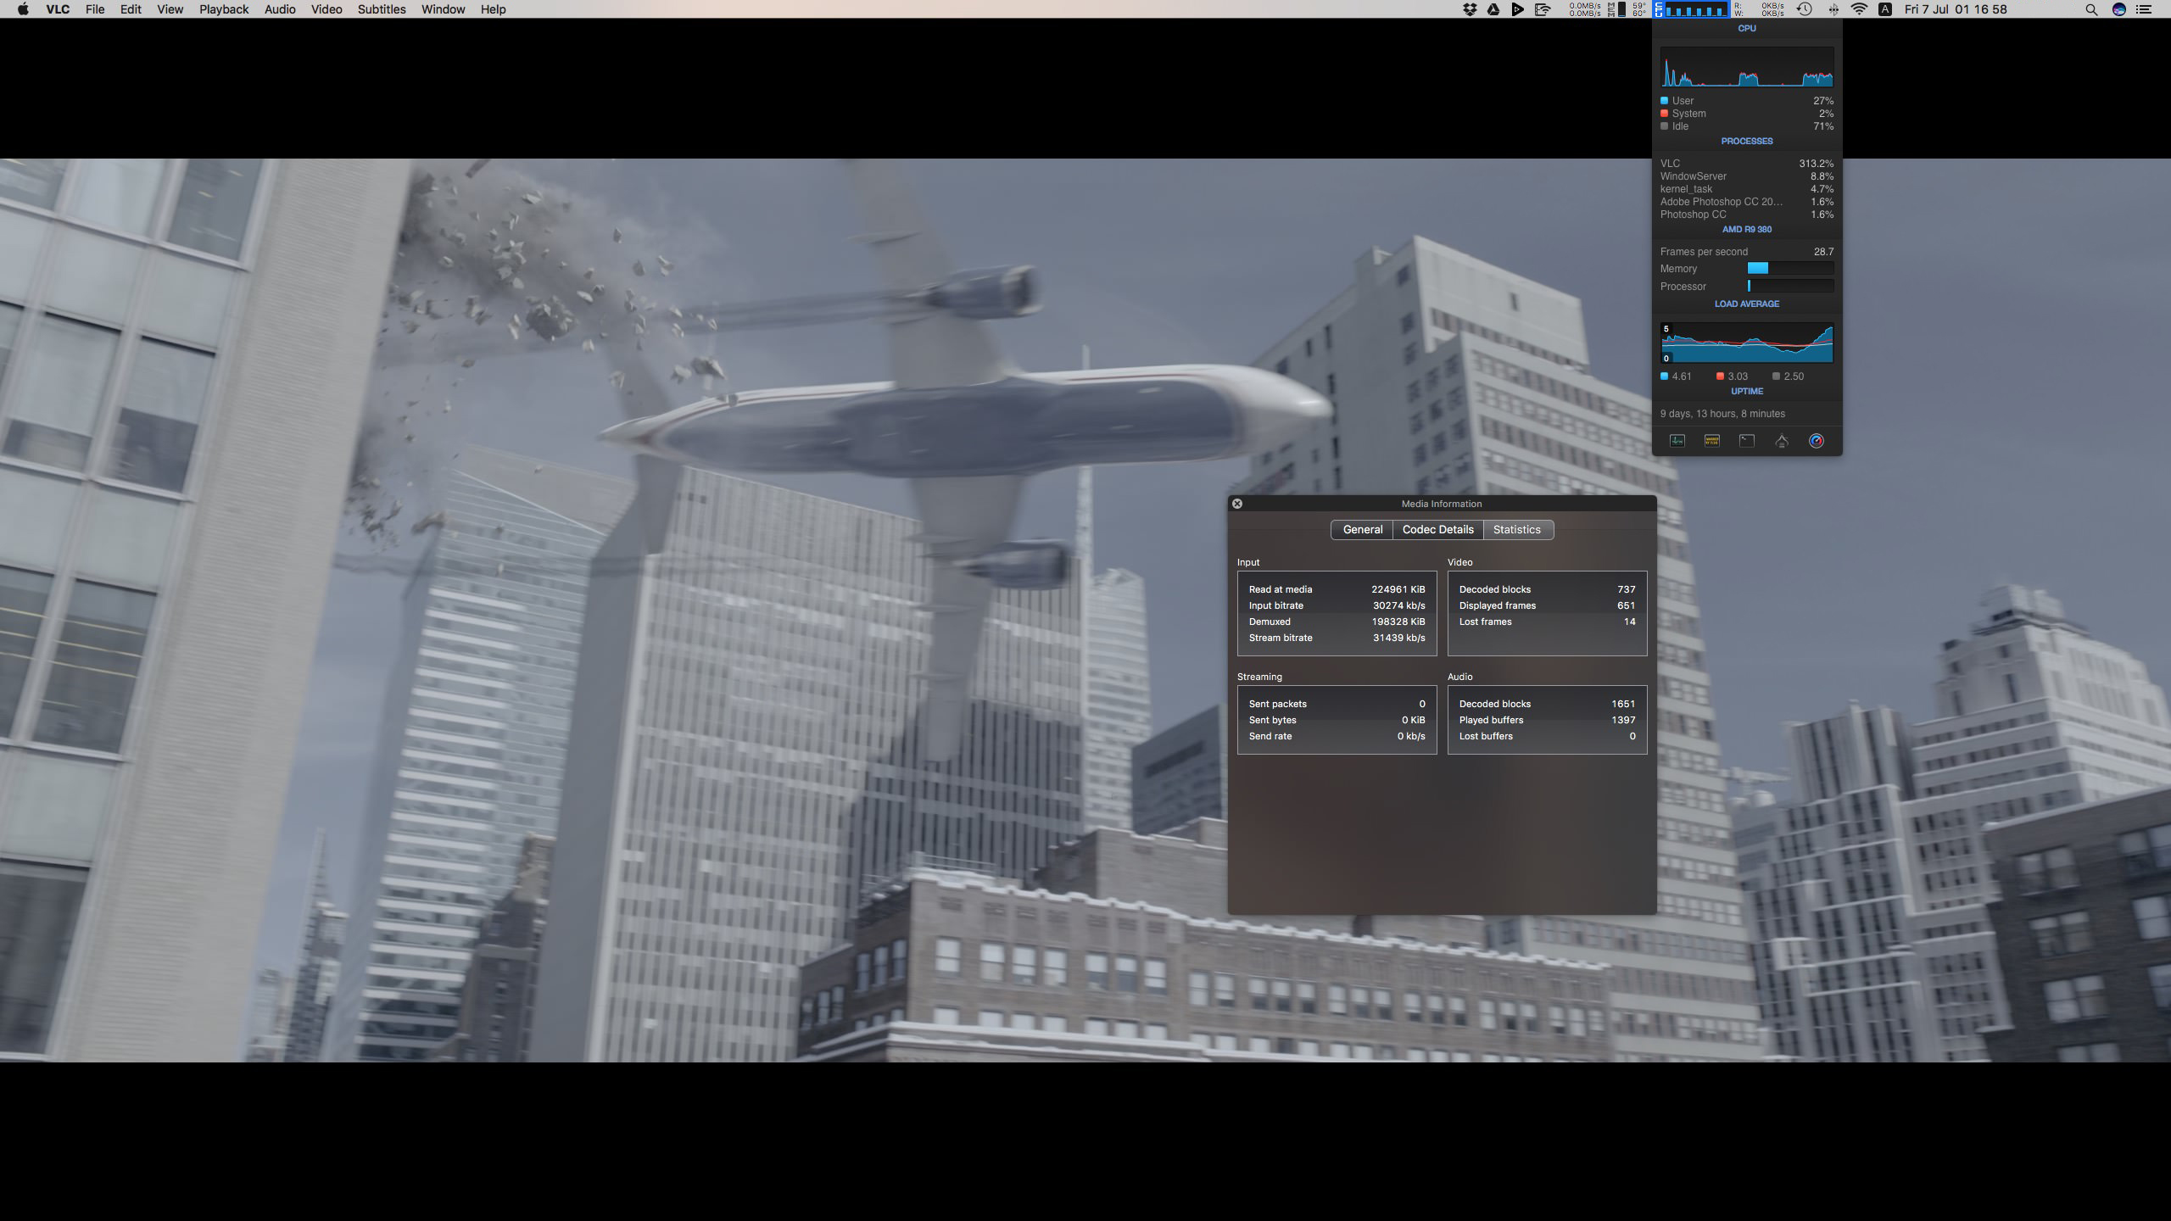Open the View menu
Image resolution: width=2171 pixels, height=1221 pixels.
point(170,9)
